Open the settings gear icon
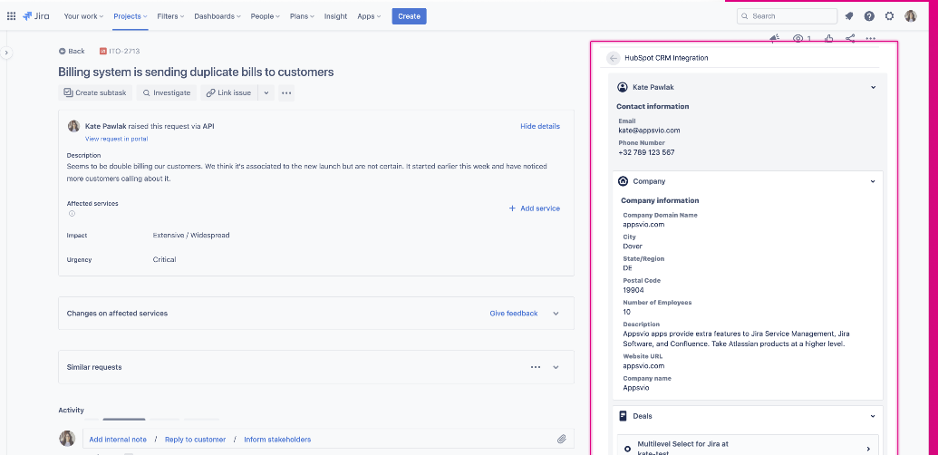 [890, 16]
